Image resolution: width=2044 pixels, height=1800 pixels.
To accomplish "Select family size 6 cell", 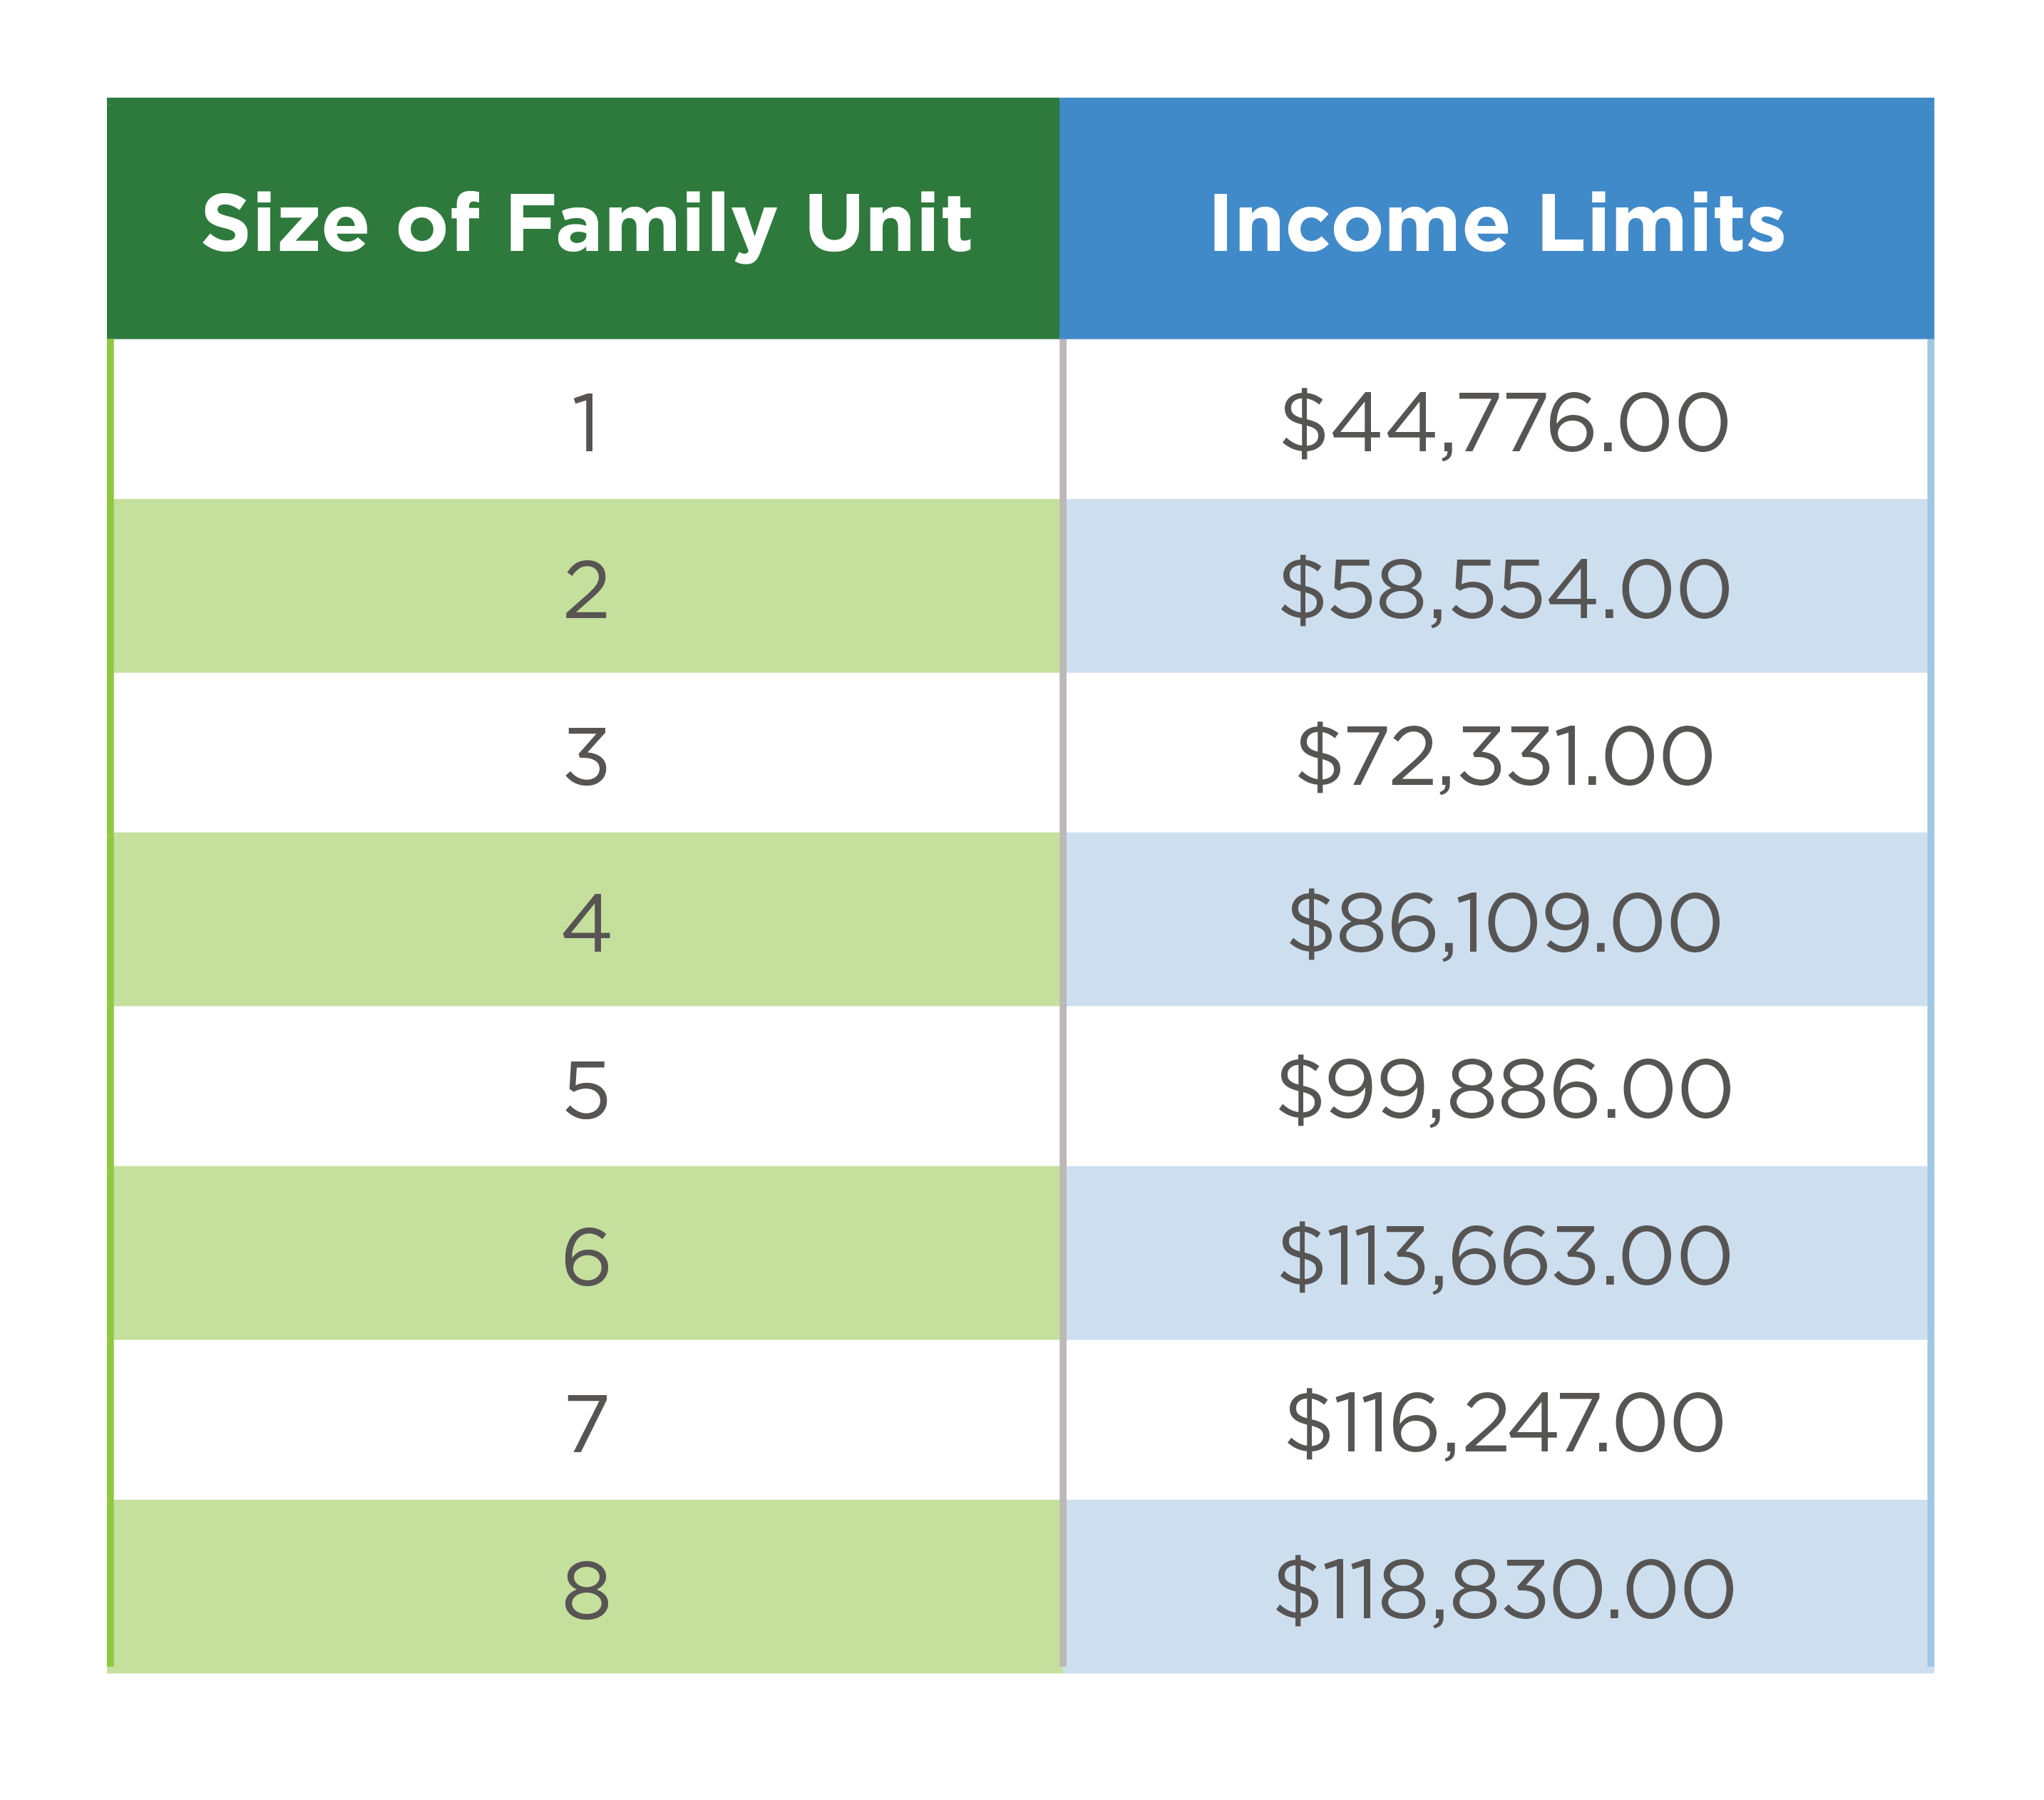I will coord(586,1253).
